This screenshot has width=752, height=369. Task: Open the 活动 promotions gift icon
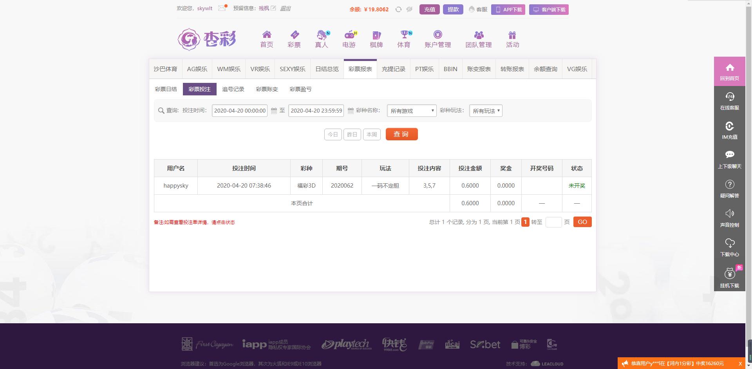click(512, 39)
